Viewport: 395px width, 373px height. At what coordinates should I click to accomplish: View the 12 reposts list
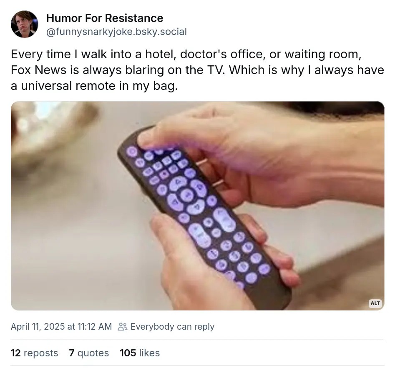(34, 353)
